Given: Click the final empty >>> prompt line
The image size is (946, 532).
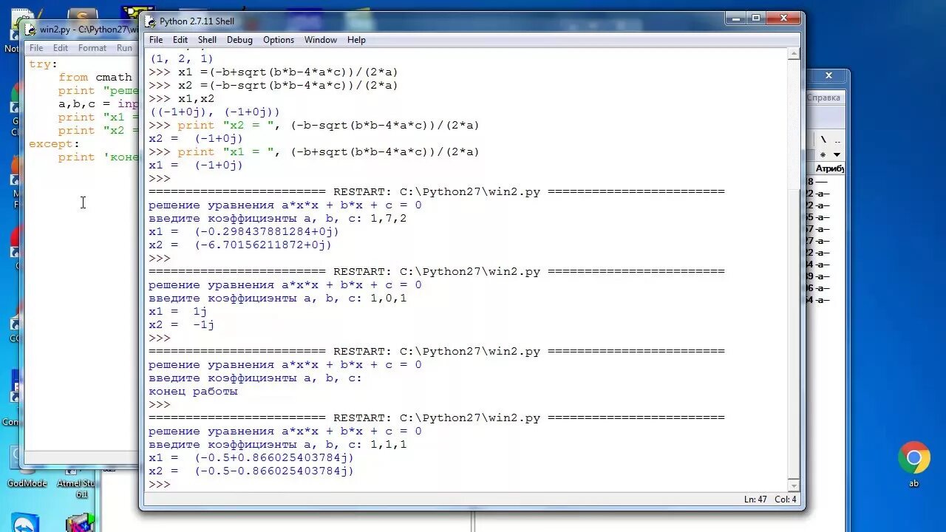Looking at the screenshot, I should 159,484.
